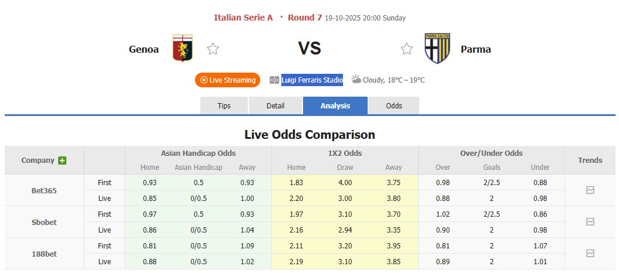Open Sbobet odds trend chart icon
Image resolution: width=619 pixels, height=273 pixels.
click(590, 222)
